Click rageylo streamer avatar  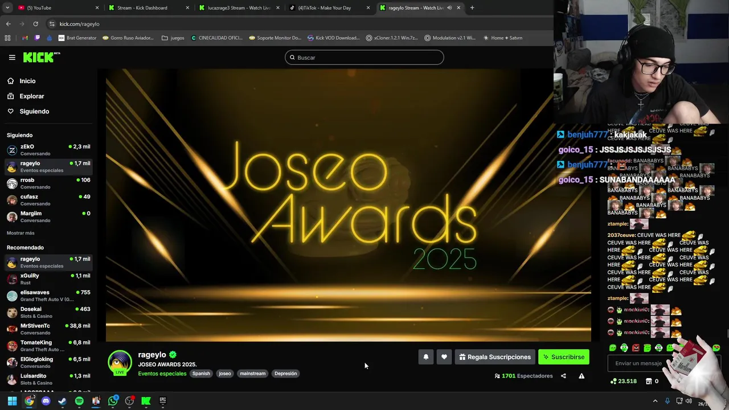click(120, 363)
